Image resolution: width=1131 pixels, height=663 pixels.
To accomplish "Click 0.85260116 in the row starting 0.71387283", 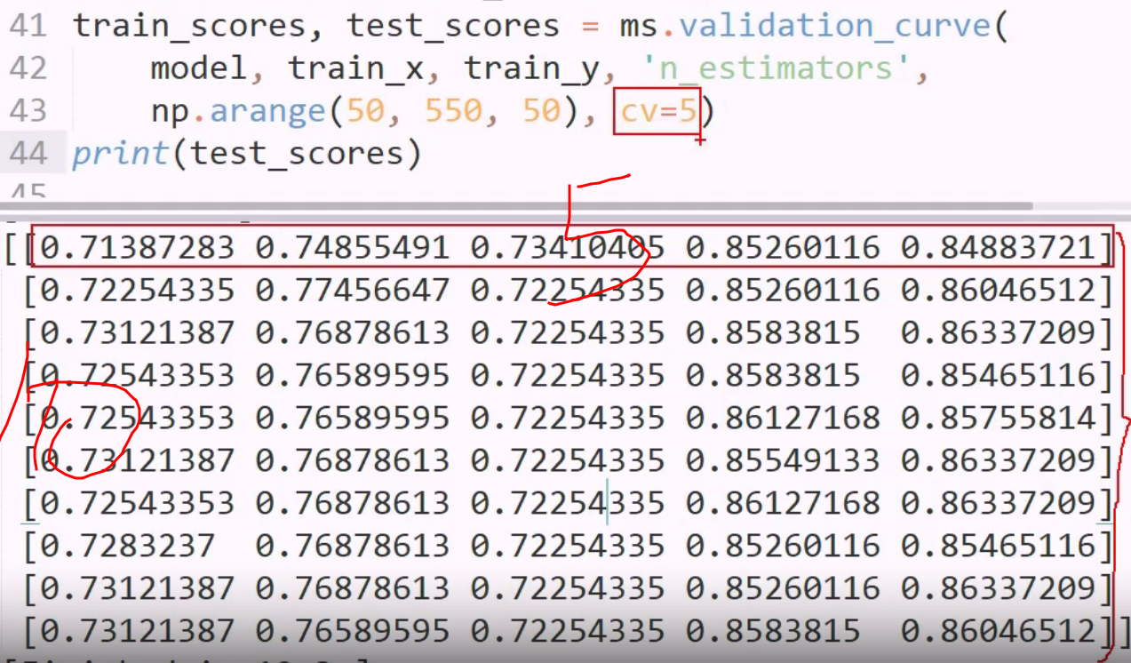I will tap(783, 246).
